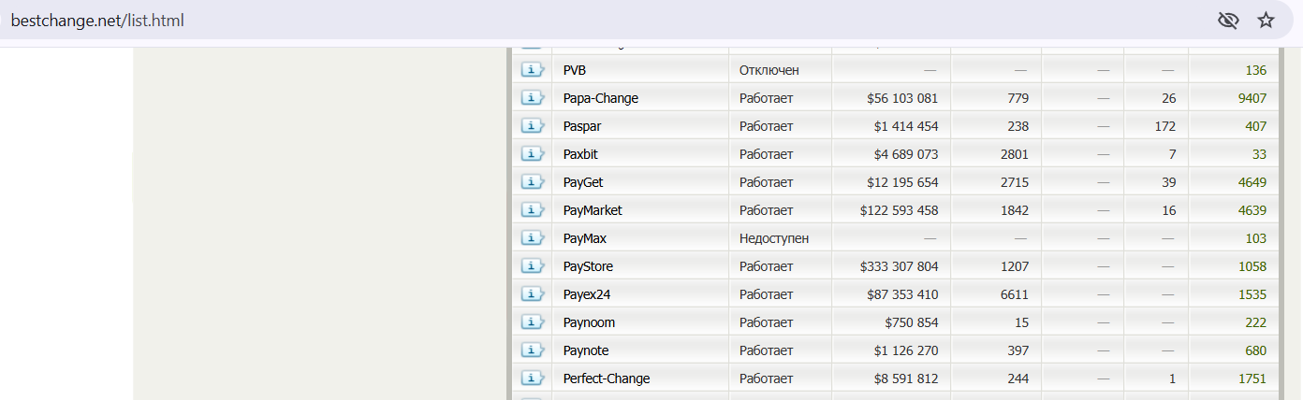1303x400 pixels.
Task: Open the Paspar exchanger link
Action: [x=582, y=126]
